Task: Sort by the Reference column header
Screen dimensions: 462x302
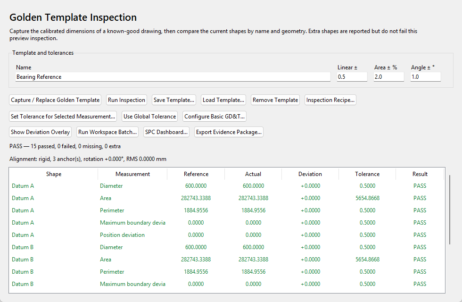Action: [196, 174]
